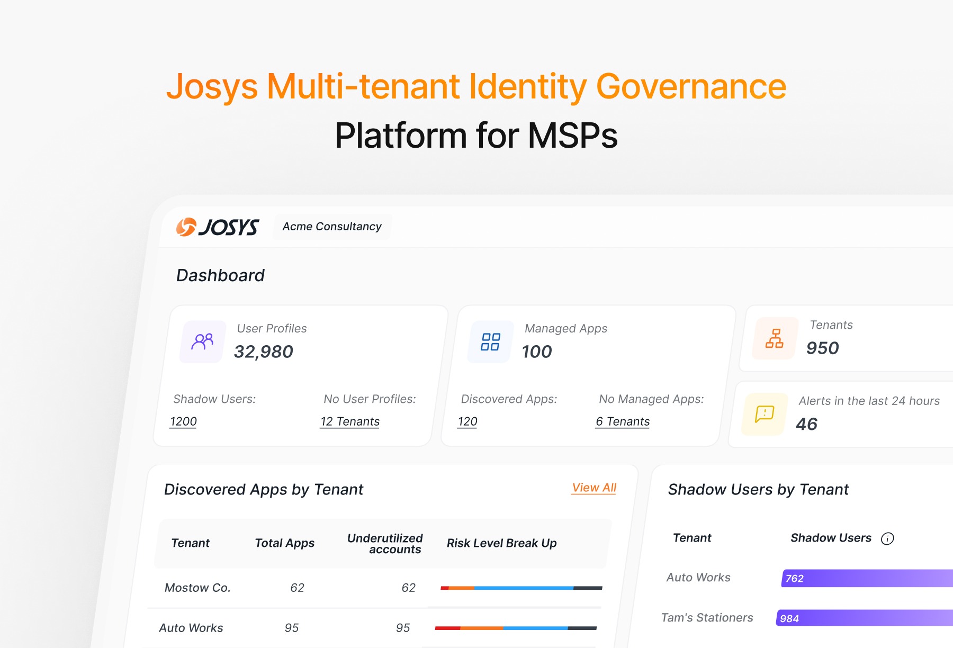Click the Shadow Users column header

[831, 538]
